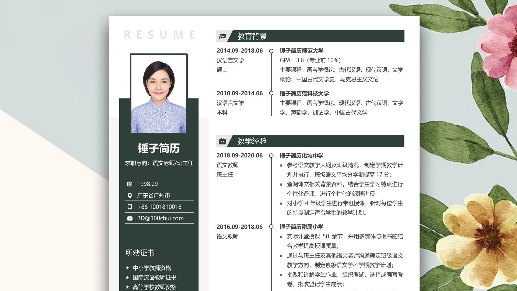Click the timeline circle at 2016.09-2018.06
The height and width of the screenshot is (291, 517).
[x=271, y=227]
